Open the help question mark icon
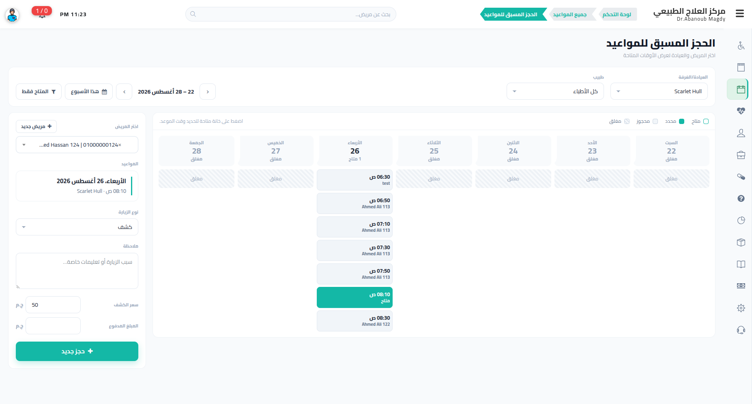This screenshot has height=404, width=752. [741, 199]
